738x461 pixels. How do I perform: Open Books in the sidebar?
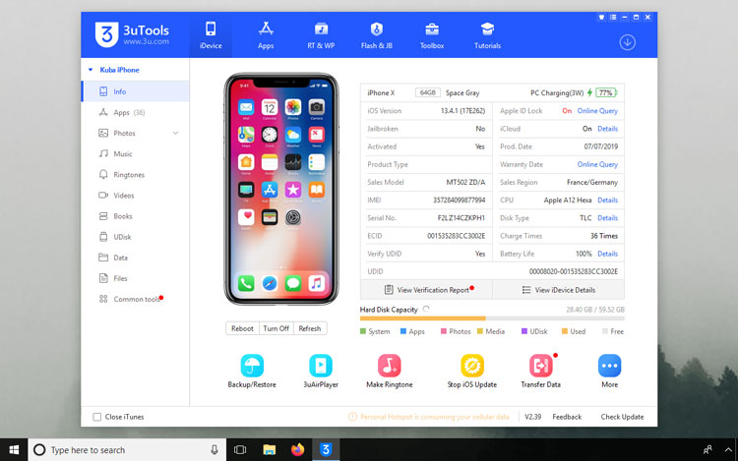coord(136,216)
